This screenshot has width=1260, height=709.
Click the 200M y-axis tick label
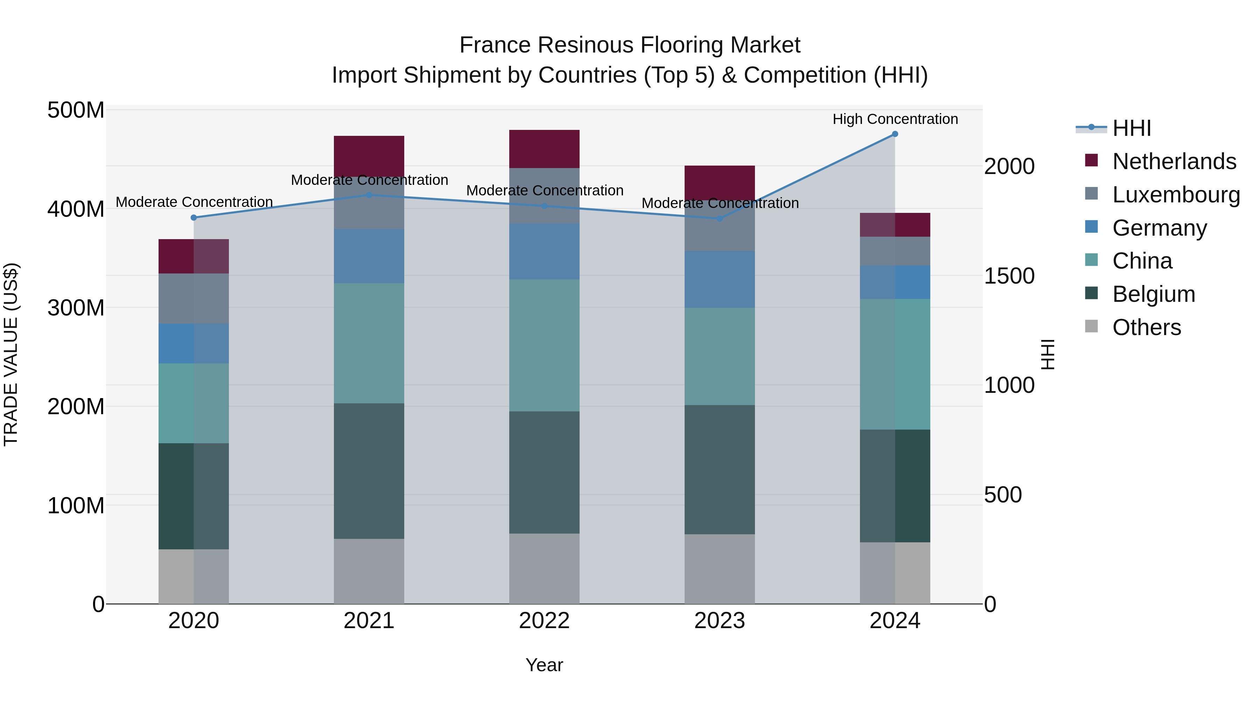coord(76,406)
